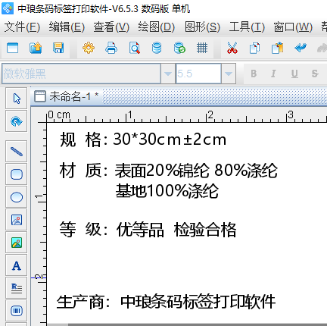Paste with clipboard icon
The width and height of the screenshot is (327, 326).
277,48
